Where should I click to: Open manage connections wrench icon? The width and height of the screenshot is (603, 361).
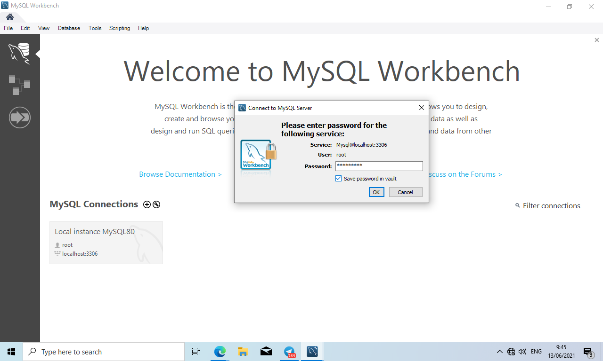click(x=156, y=204)
